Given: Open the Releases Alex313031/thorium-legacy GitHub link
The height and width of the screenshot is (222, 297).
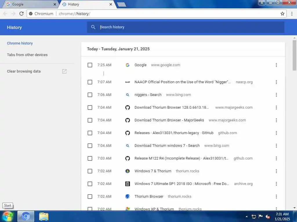Looking at the screenshot, I should 174,133.
